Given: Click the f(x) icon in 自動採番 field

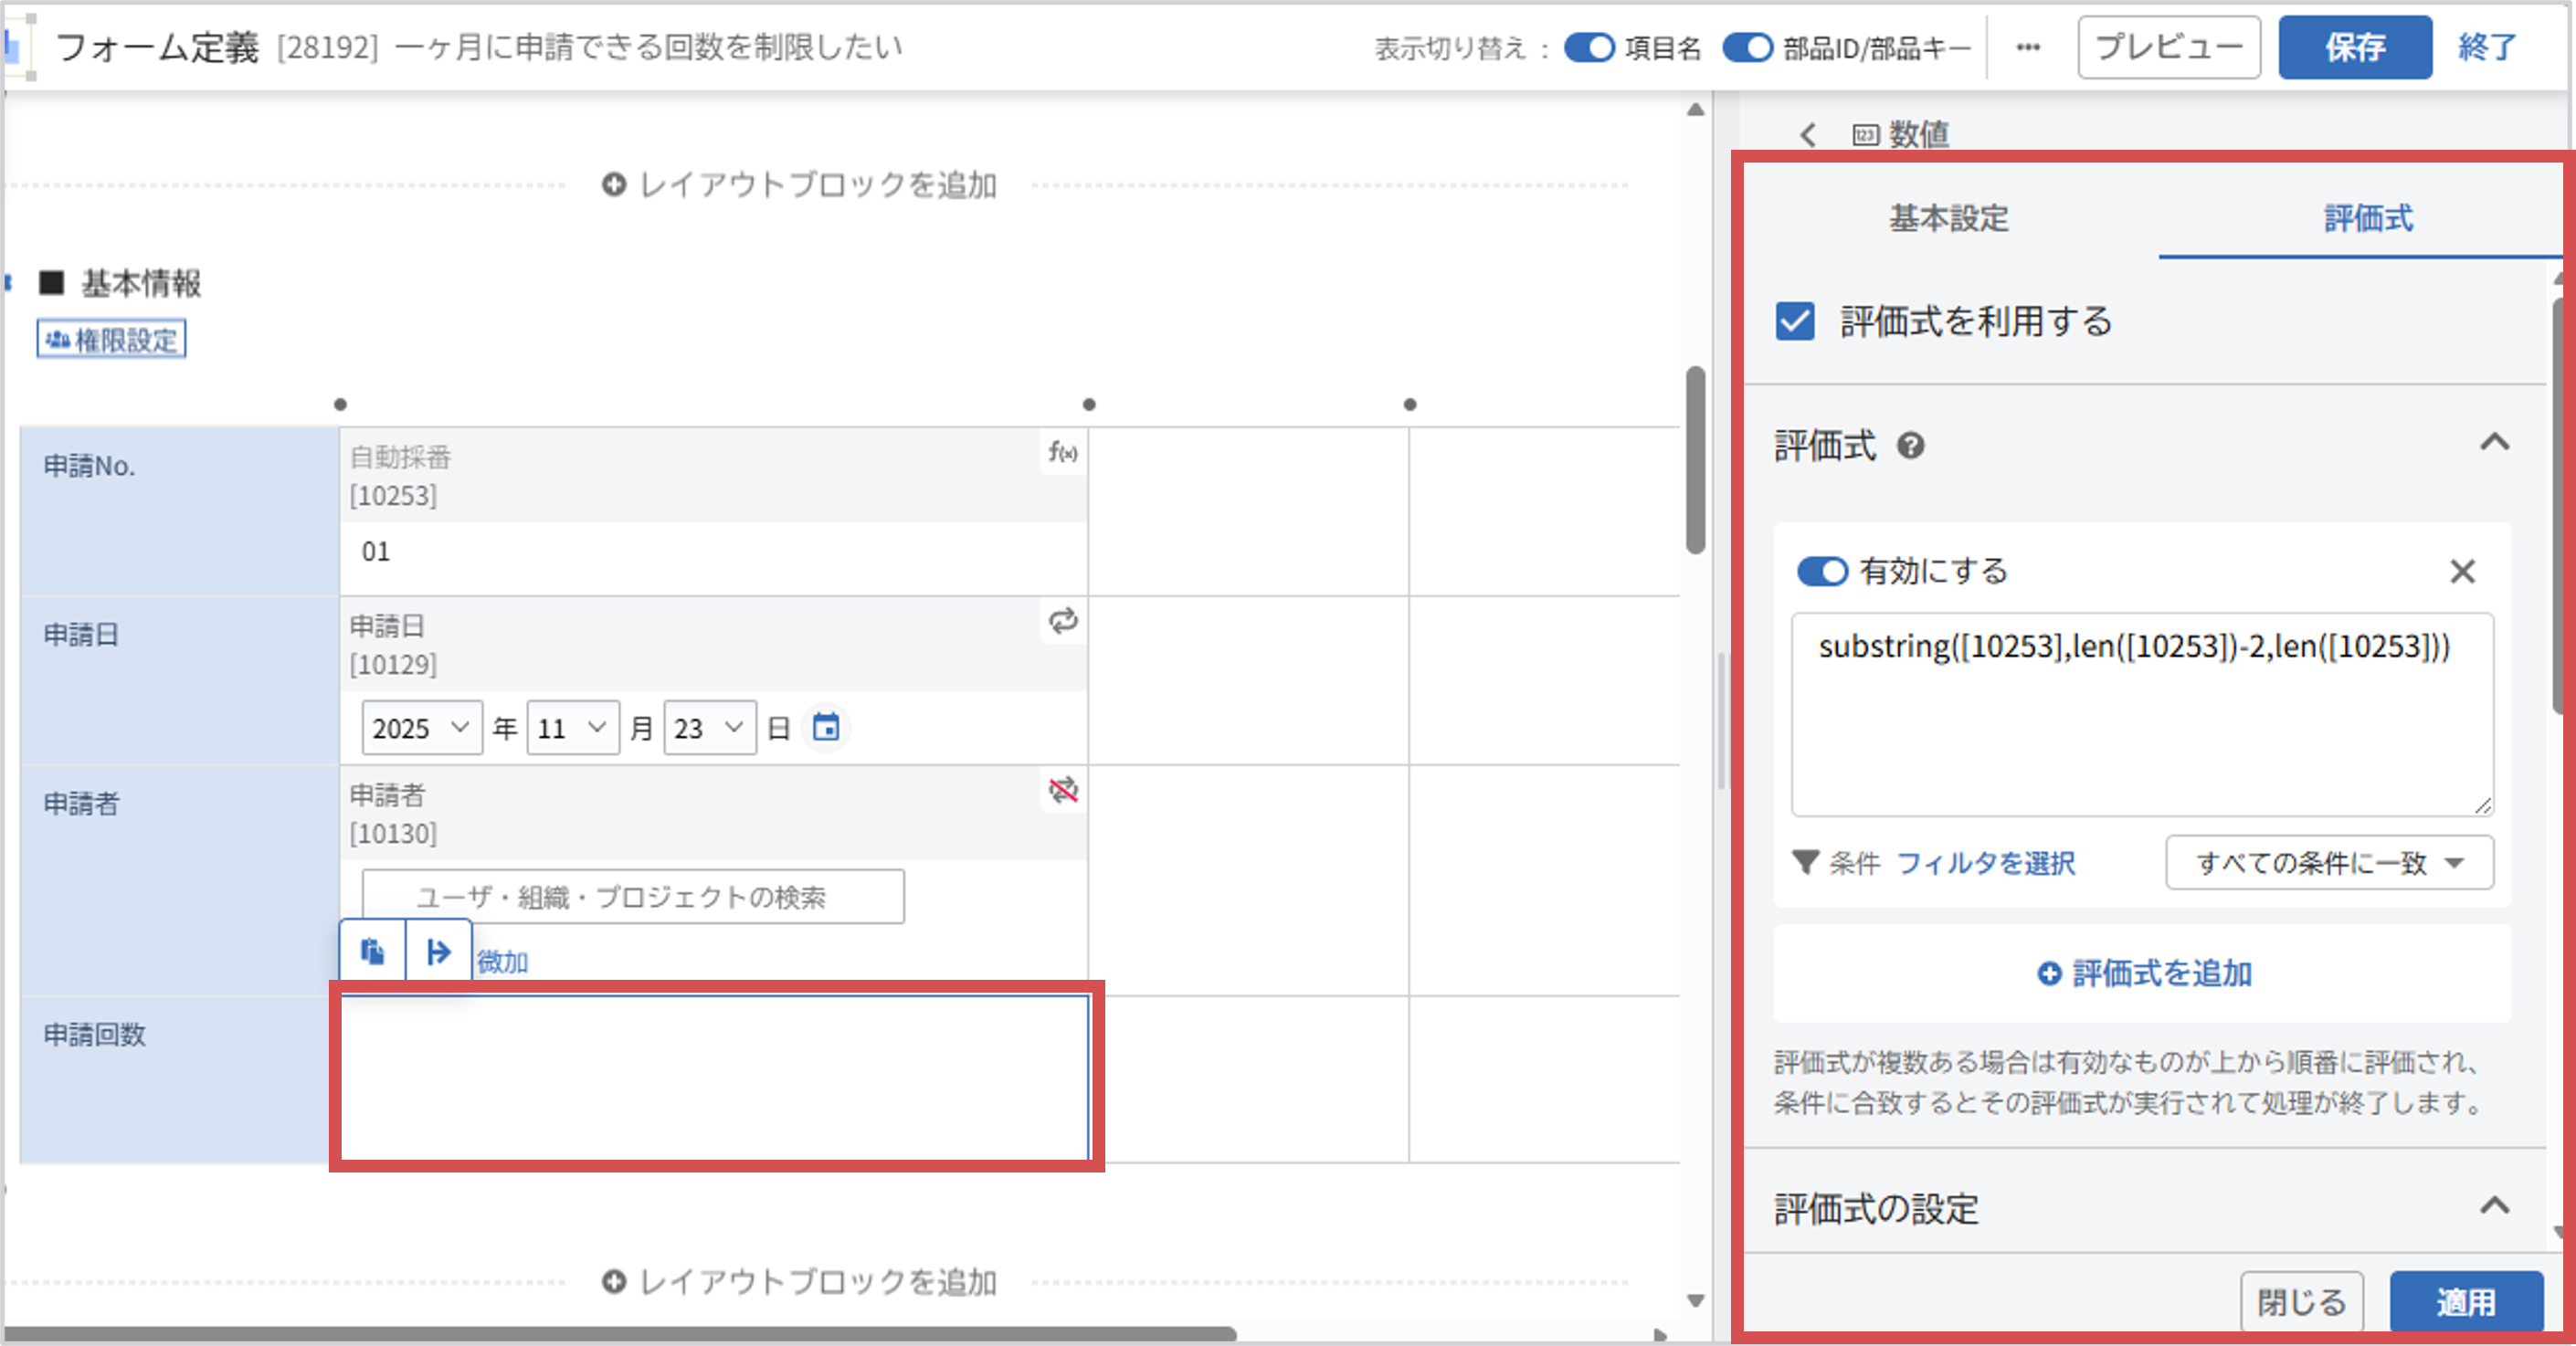Looking at the screenshot, I should click(x=1062, y=453).
